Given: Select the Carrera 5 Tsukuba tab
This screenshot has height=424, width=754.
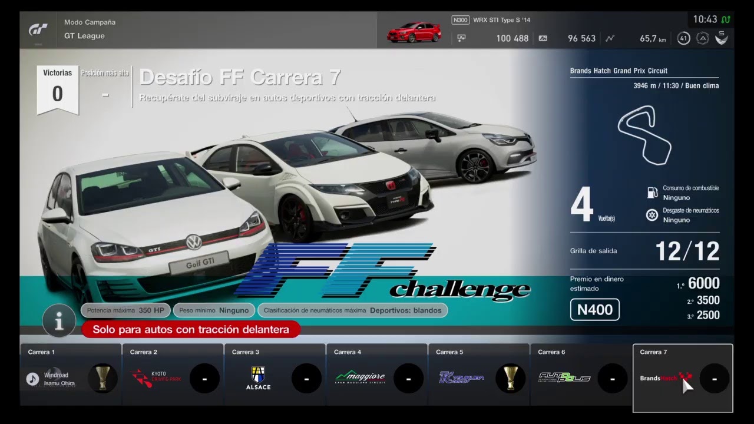Looking at the screenshot, I should (x=478, y=375).
